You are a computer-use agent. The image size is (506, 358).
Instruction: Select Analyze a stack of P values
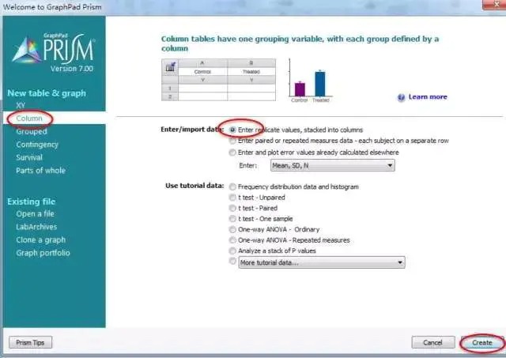pos(232,251)
